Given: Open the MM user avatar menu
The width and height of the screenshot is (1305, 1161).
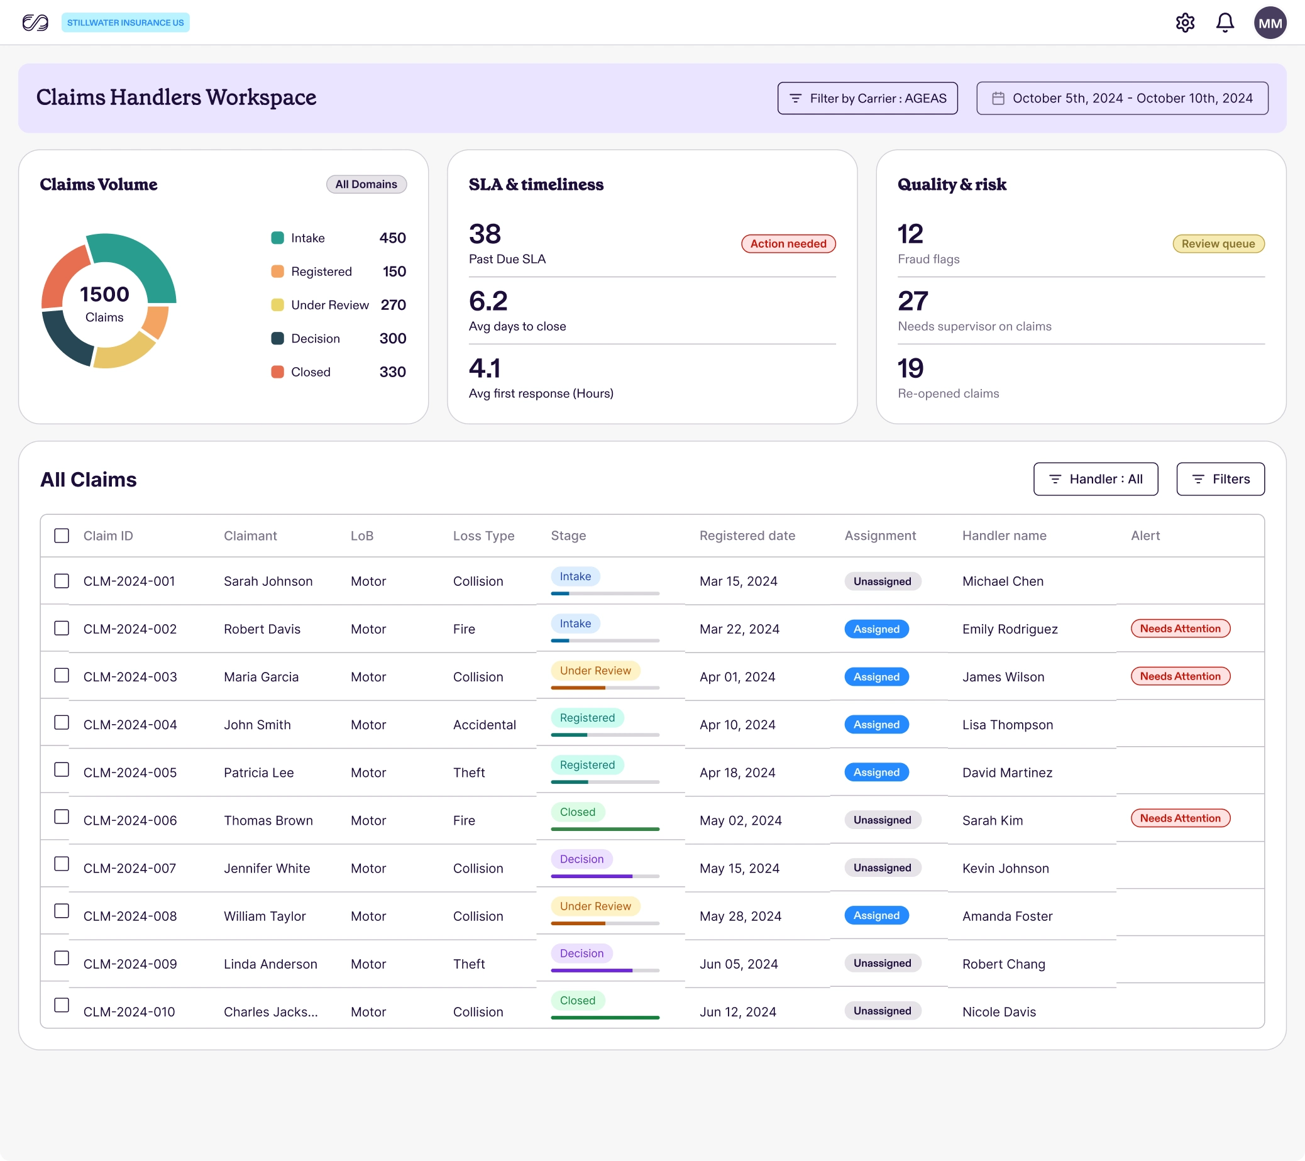Looking at the screenshot, I should (x=1270, y=23).
